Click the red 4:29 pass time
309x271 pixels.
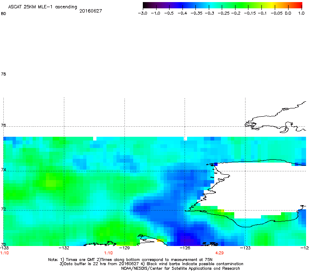click(x=219, y=253)
